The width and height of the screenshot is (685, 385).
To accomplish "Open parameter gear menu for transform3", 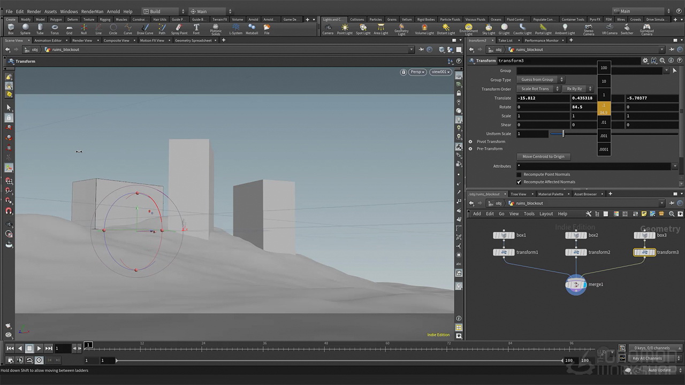I will tap(645, 61).
